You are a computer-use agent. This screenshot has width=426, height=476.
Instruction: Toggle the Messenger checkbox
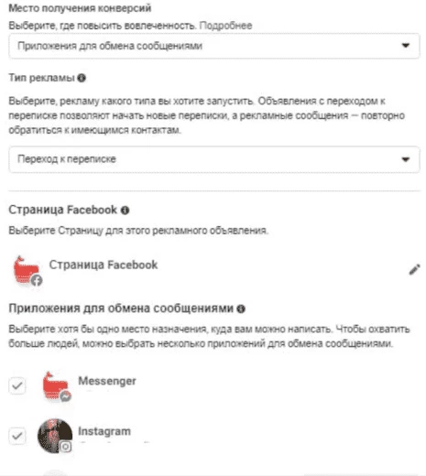pos(17,385)
